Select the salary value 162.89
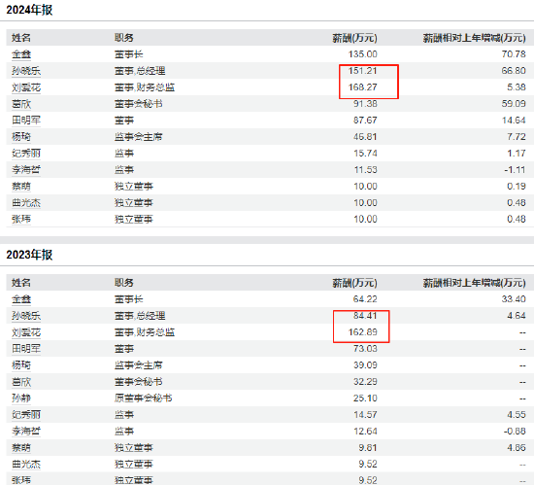The width and height of the screenshot is (534, 485). (363, 332)
